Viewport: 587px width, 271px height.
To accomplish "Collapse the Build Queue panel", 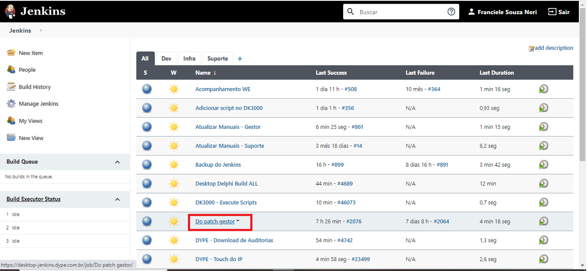I will [x=117, y=162].
